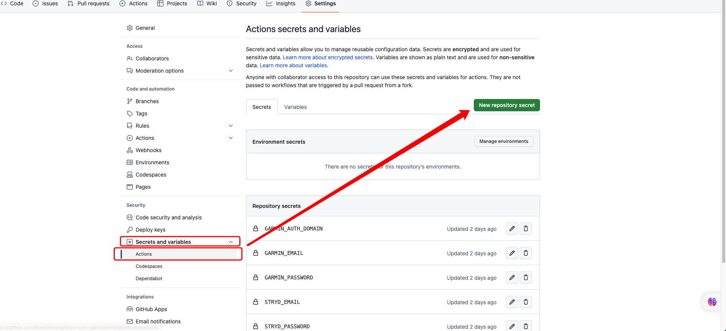Image resolution: width=726 pixels, height=331 pixels.
Task: Edit the STRYD_PASSWORD secret pencil icon
Action: (512, 326)
